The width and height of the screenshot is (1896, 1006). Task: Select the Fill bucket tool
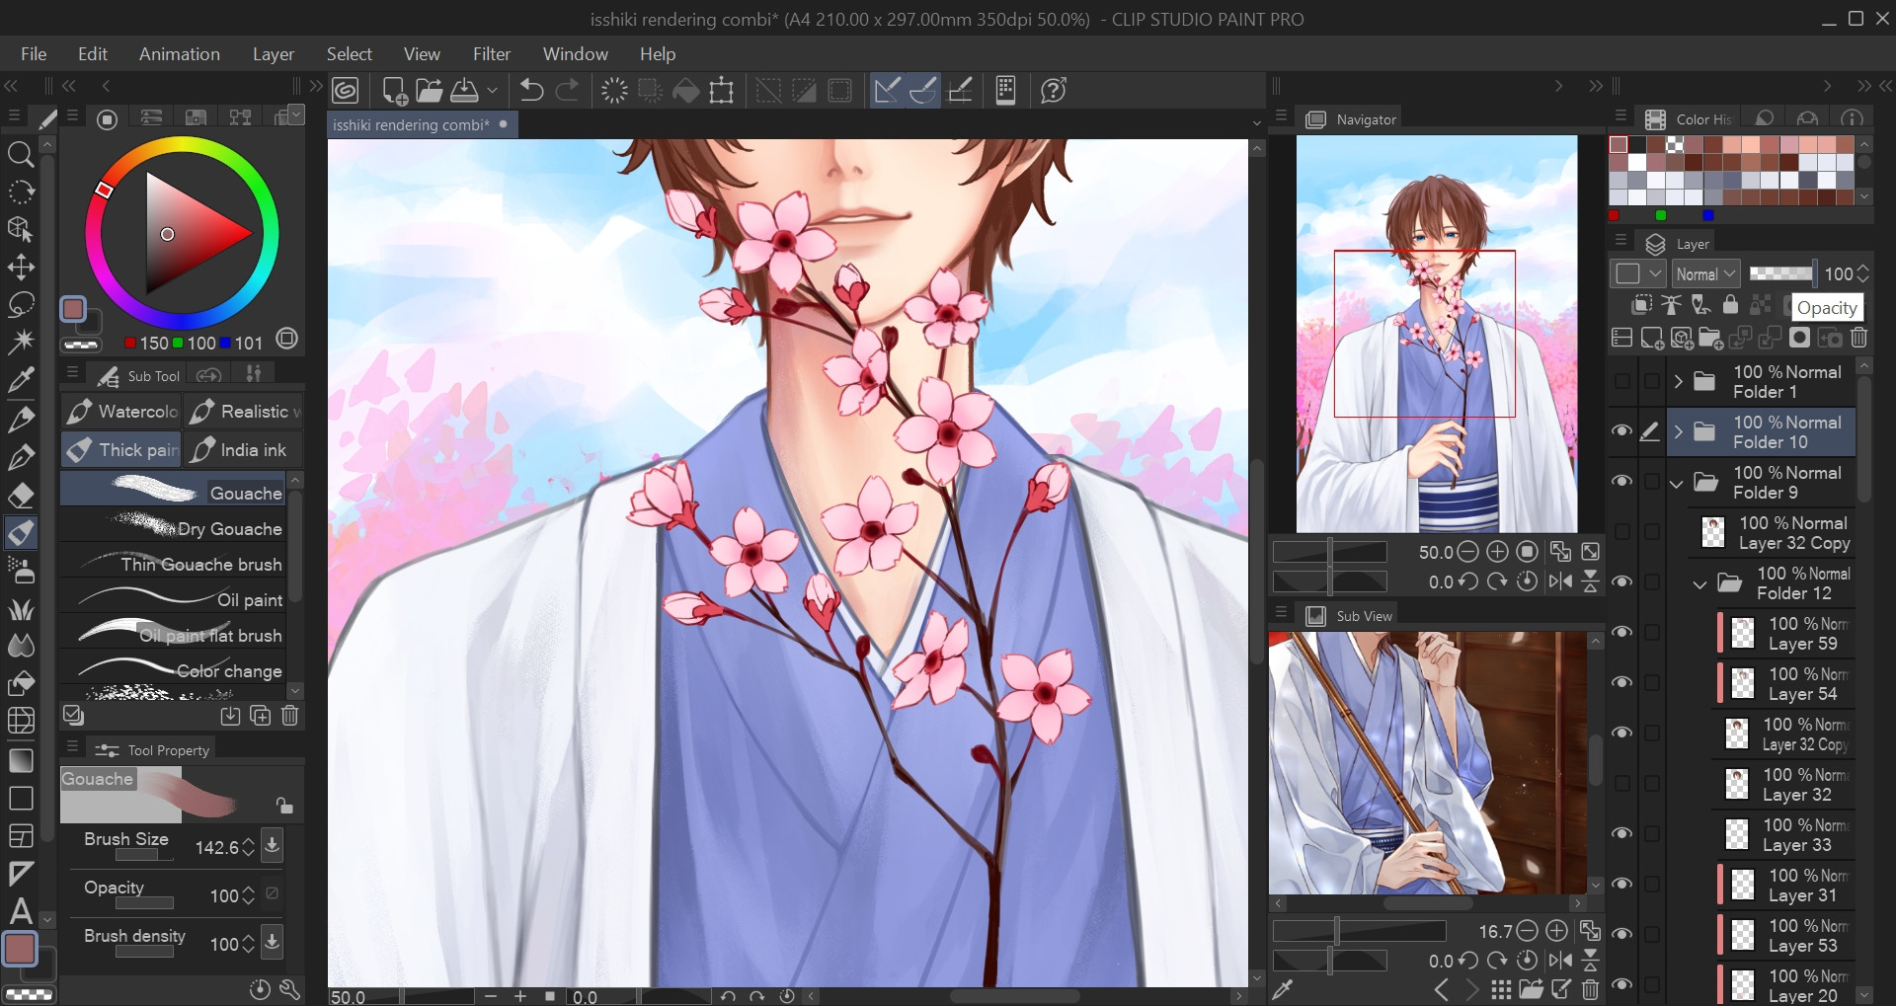coord(21,683)
